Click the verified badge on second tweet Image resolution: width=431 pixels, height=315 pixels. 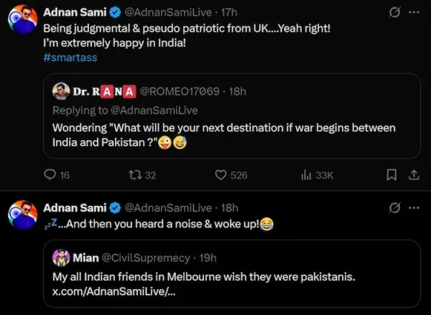pos(114,209)
